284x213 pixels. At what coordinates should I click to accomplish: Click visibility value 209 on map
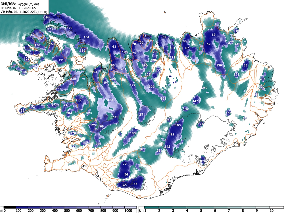[151, 87]
